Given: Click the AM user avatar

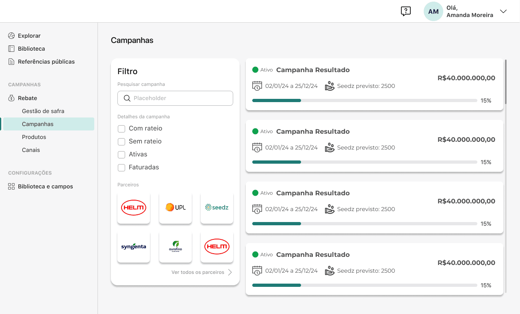Looking at the screenshot, I should pos(433,11).
